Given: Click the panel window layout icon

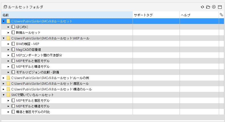Looking at the screenshot, I should coord(220,7).
